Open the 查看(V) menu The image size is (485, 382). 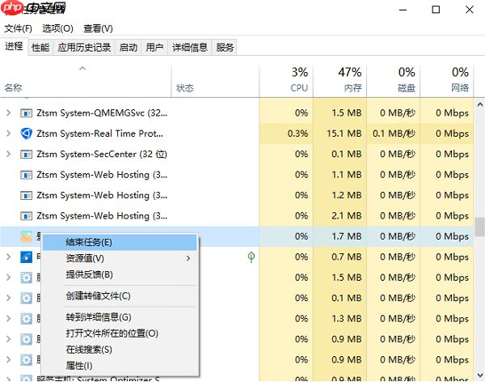98,29
